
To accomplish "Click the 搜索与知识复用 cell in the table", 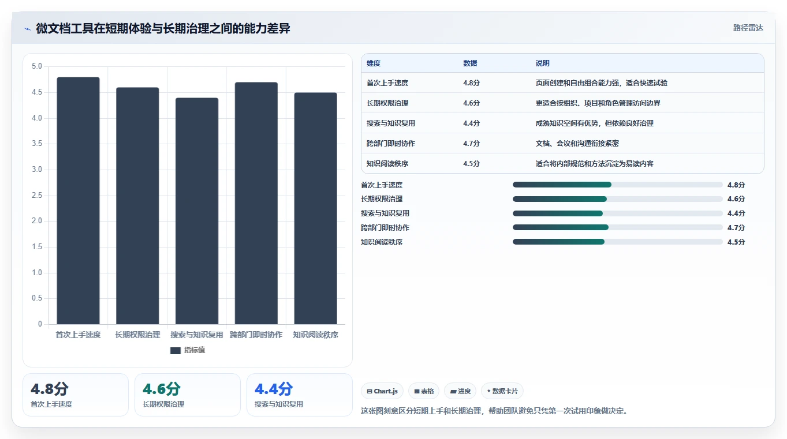I will 391,123.
